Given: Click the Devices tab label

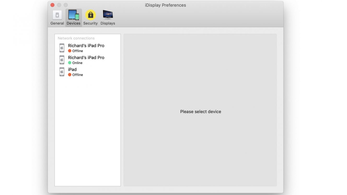Looking at the screenshot, I should 73,23.
